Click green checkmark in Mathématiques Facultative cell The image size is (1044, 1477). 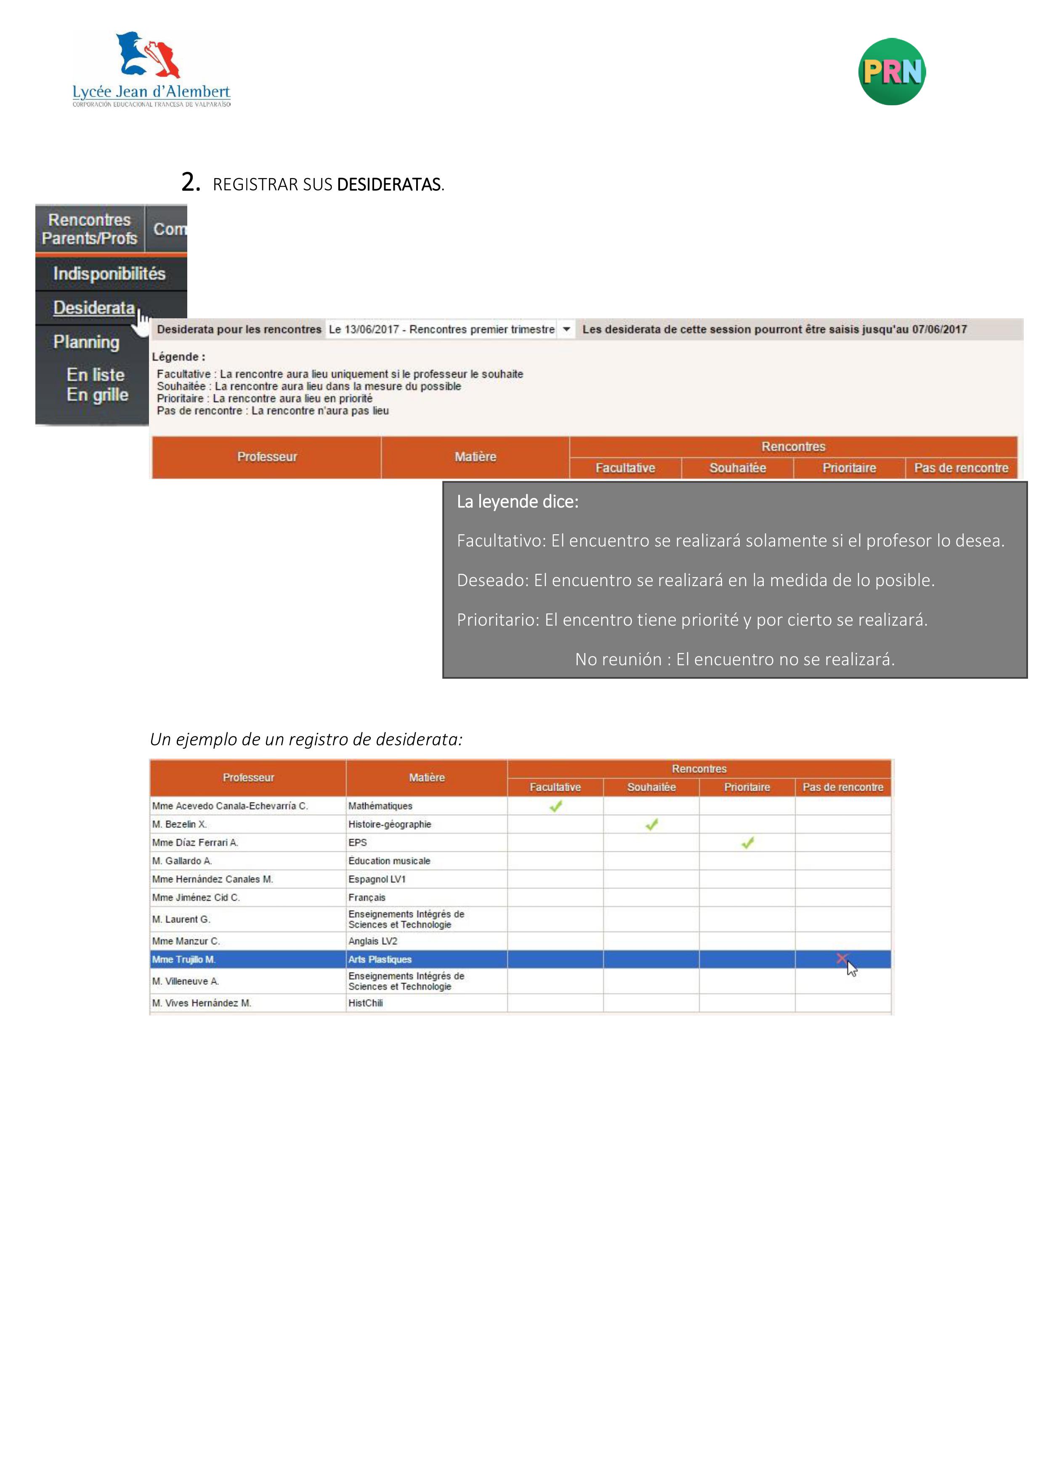(555, 805)
